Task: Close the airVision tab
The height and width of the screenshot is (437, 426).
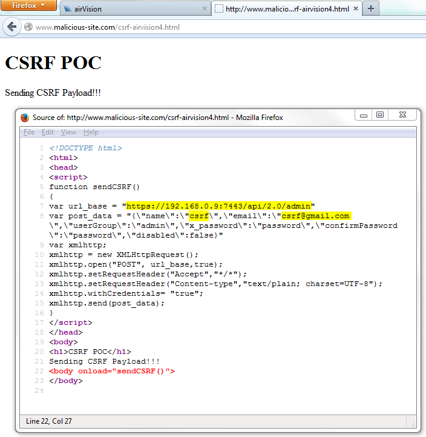Action: tap(205, 8)
